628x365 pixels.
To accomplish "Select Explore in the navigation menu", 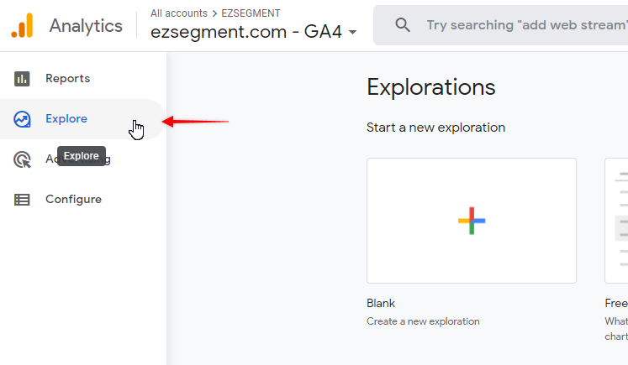I will (66, 119).
